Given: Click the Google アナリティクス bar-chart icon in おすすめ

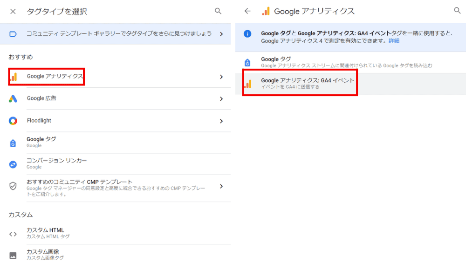Looking at the screenshot, I should click(14, 77).
